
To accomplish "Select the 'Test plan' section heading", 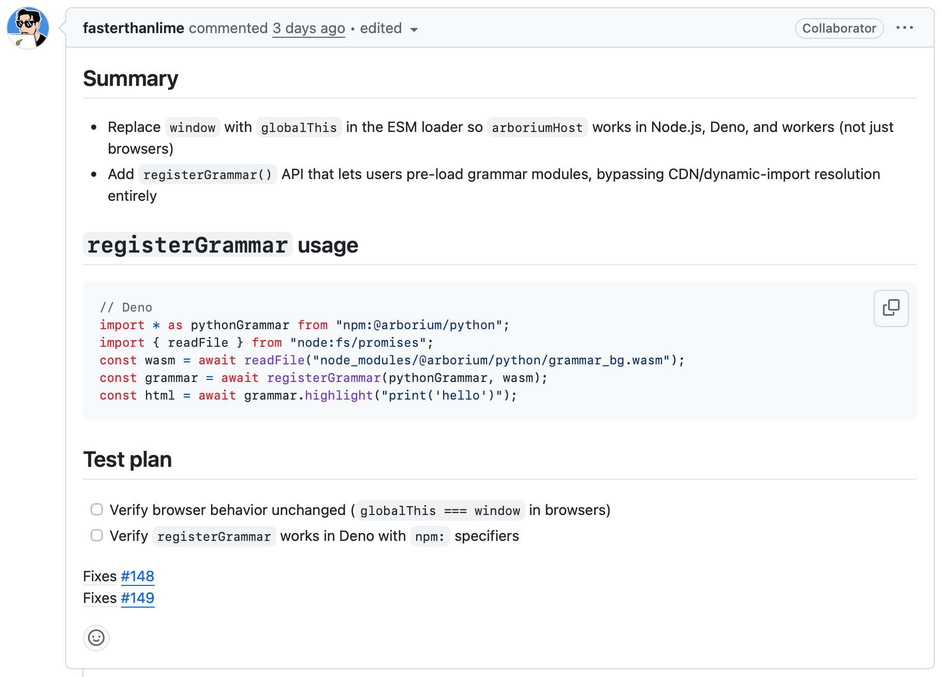I will click(127, 459).
